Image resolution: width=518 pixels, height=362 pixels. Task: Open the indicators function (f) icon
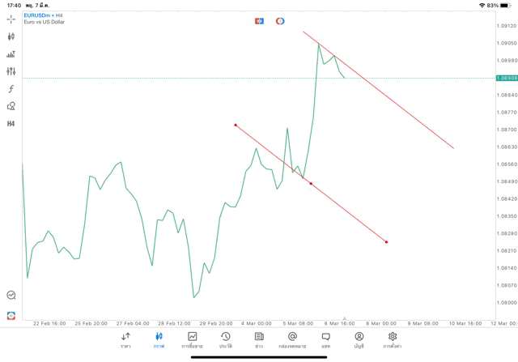click(11, 89)
